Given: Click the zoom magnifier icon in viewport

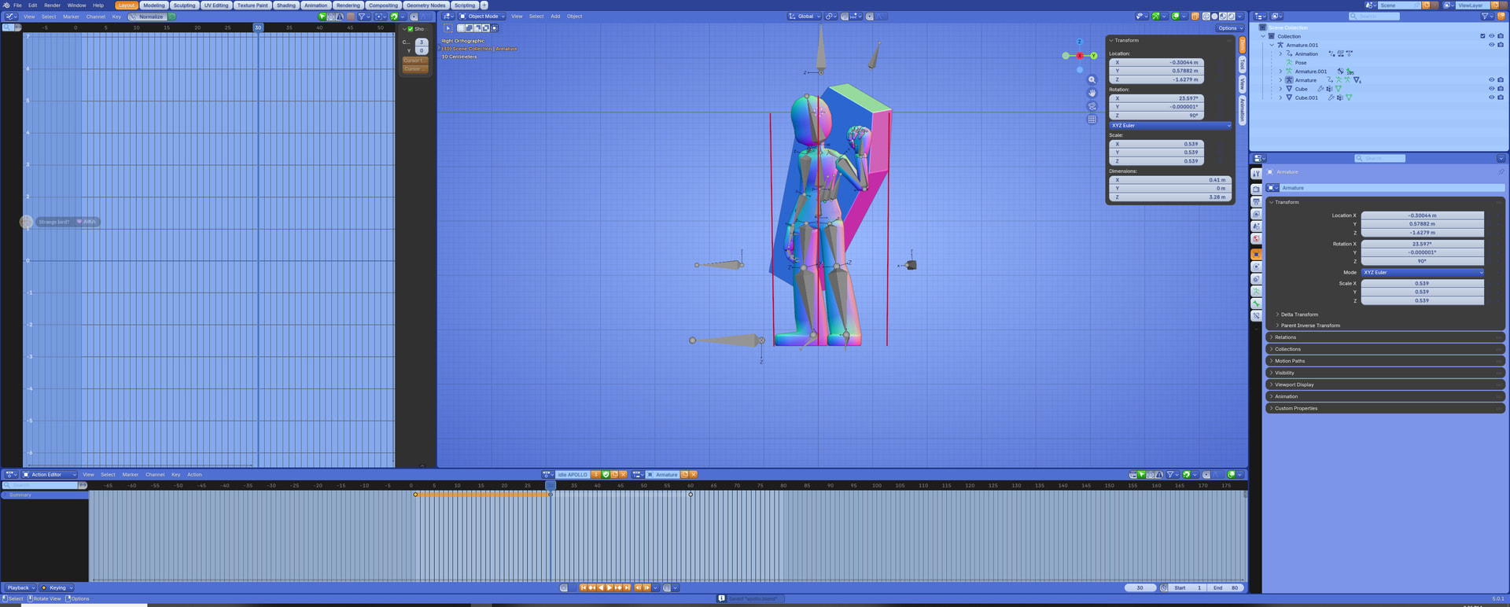Looking at the screenshot, I should click(x=1092, y=80).
